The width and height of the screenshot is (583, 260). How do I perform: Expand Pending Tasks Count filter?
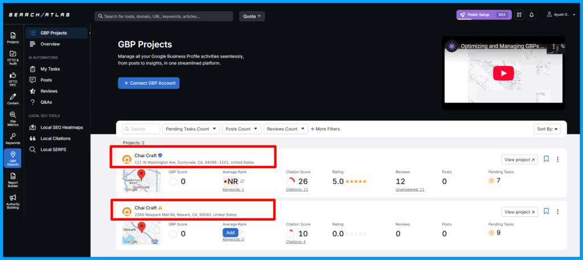[191, 129]
